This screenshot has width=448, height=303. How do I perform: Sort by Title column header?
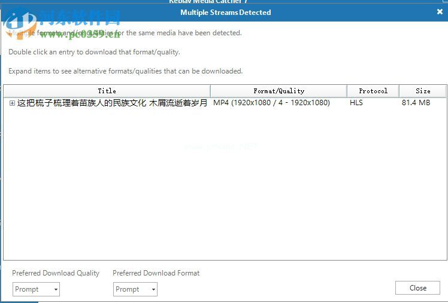(x=107, y=91)
